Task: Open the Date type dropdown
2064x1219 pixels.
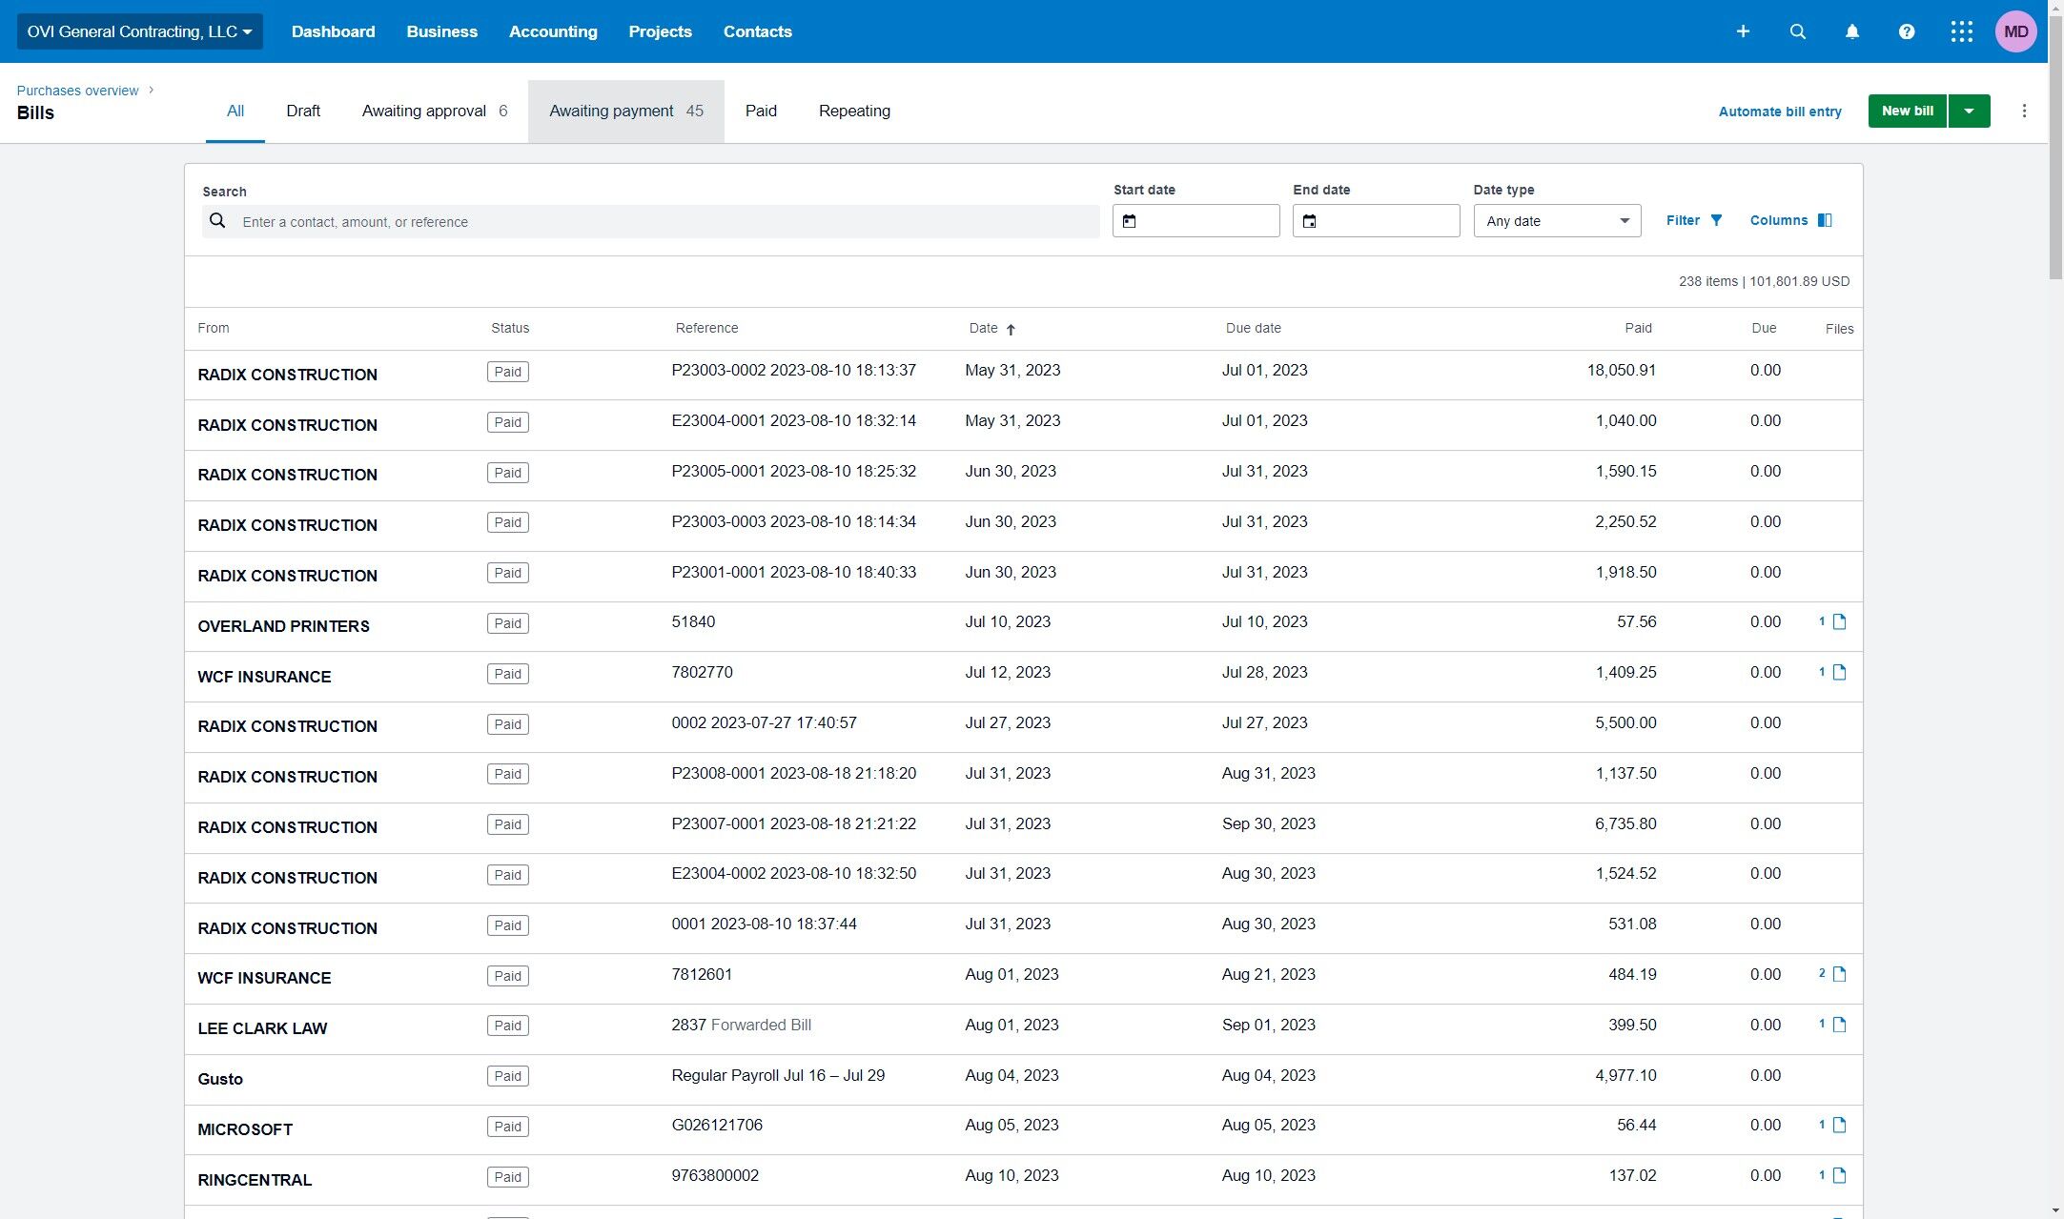Action: tap(1556, 221)
